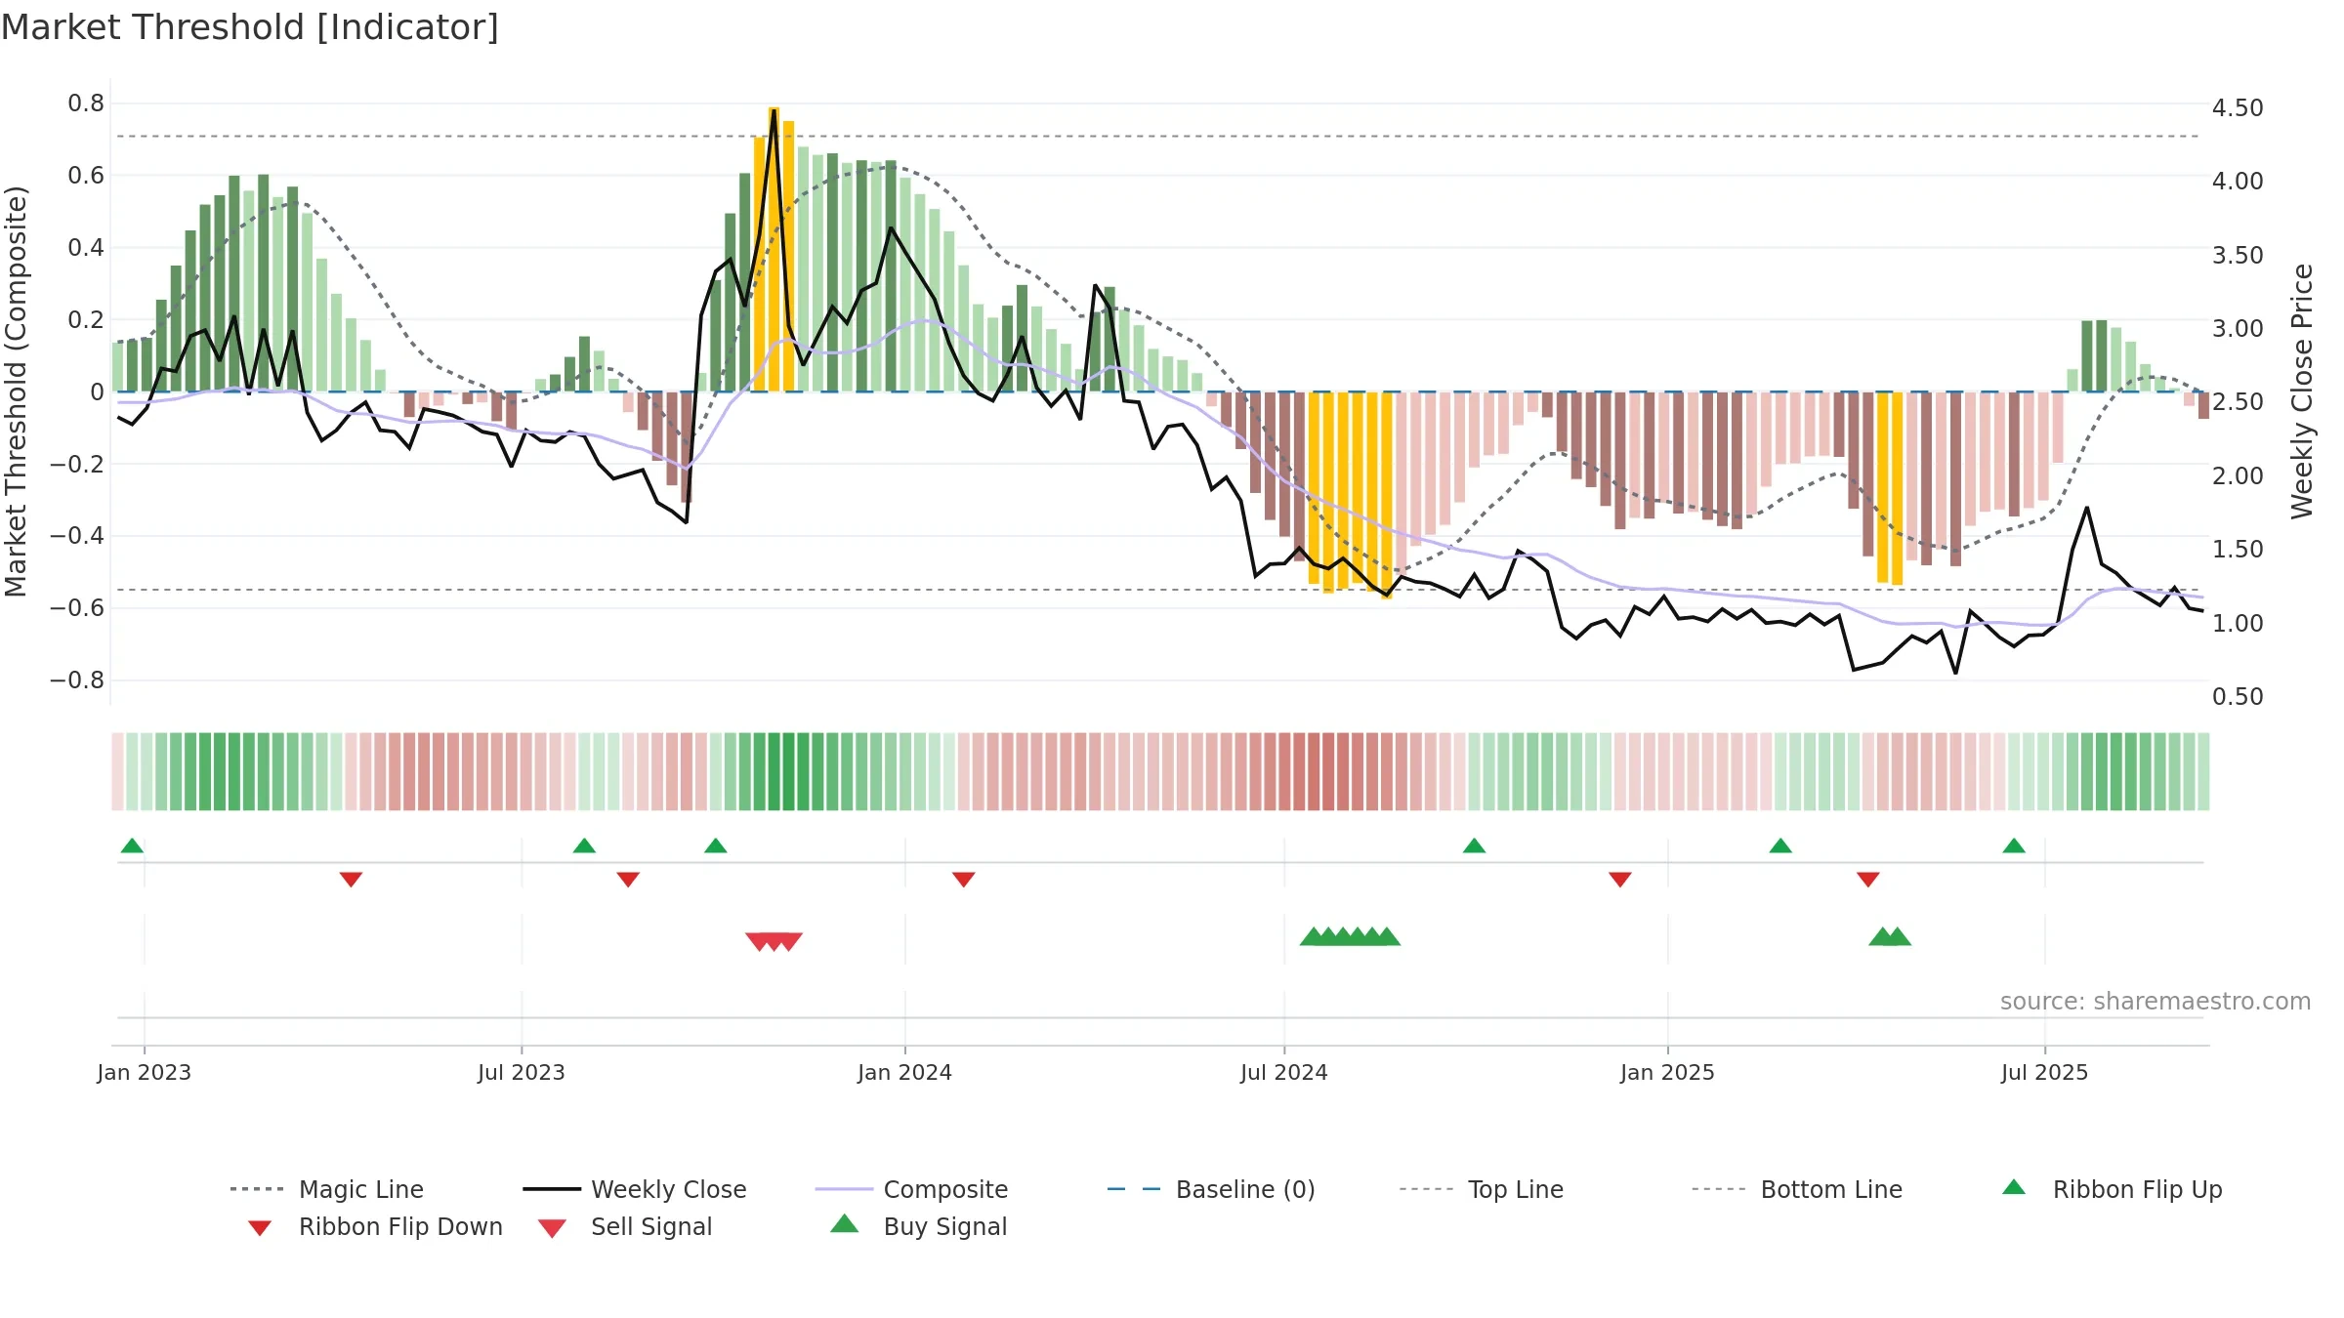
Task: Click the red triangle icon beside Sell Signal
Action: point(552,1228)
